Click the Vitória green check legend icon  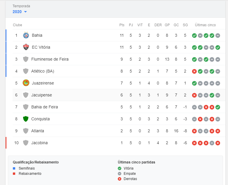[120, 168]
